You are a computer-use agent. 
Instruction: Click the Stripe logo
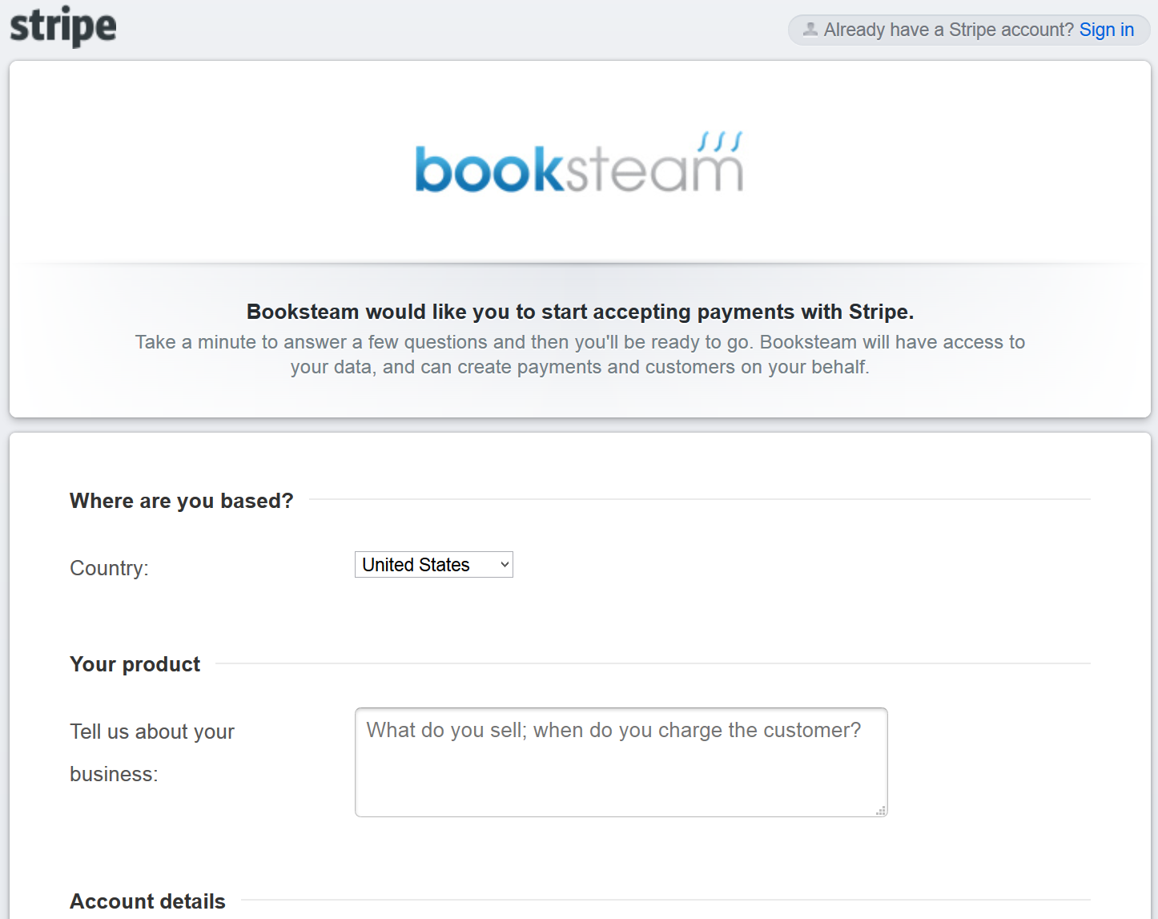point(63,26)
